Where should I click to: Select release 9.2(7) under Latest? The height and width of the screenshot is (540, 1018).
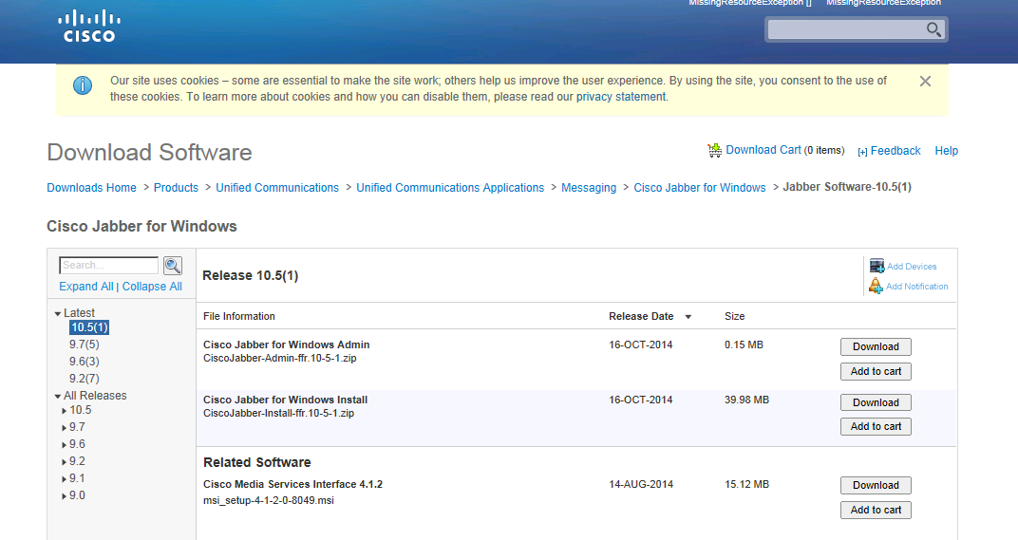click(x=85, y=379)
